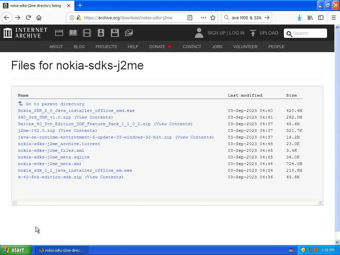This screenshot has height=255, width=340.
Task: Download nokia-sdks-j2me_archive.torrent
Action: point(59,144)
